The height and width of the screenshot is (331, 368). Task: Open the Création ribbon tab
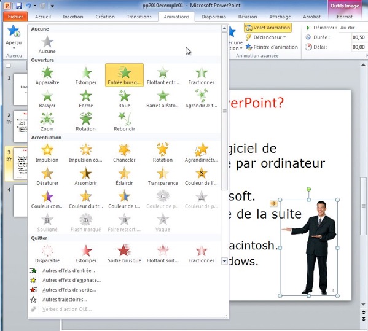pos(105,17)
